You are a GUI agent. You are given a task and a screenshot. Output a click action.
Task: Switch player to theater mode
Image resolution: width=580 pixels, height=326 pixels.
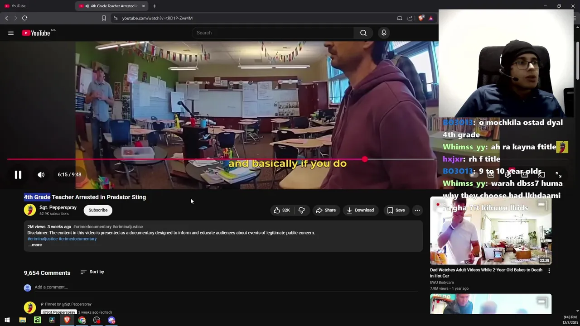pos(525,175)
